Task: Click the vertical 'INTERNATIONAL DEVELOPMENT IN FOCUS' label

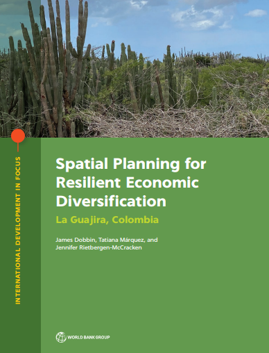Action: coord(18,230)
